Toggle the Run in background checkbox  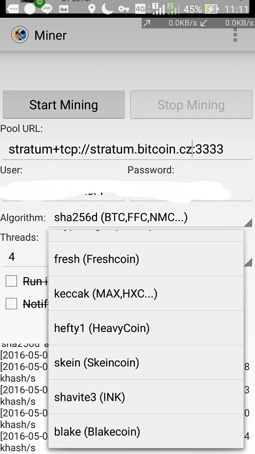click(11, 281)
